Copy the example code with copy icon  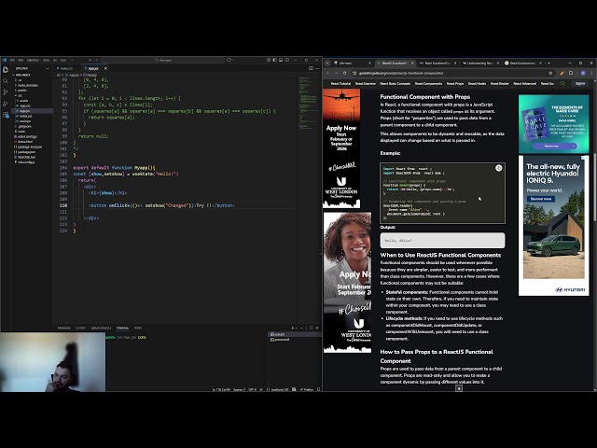click(498, 168)
